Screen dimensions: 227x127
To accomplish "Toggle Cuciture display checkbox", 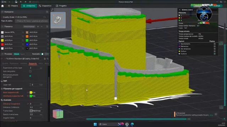I will (215, 54).
